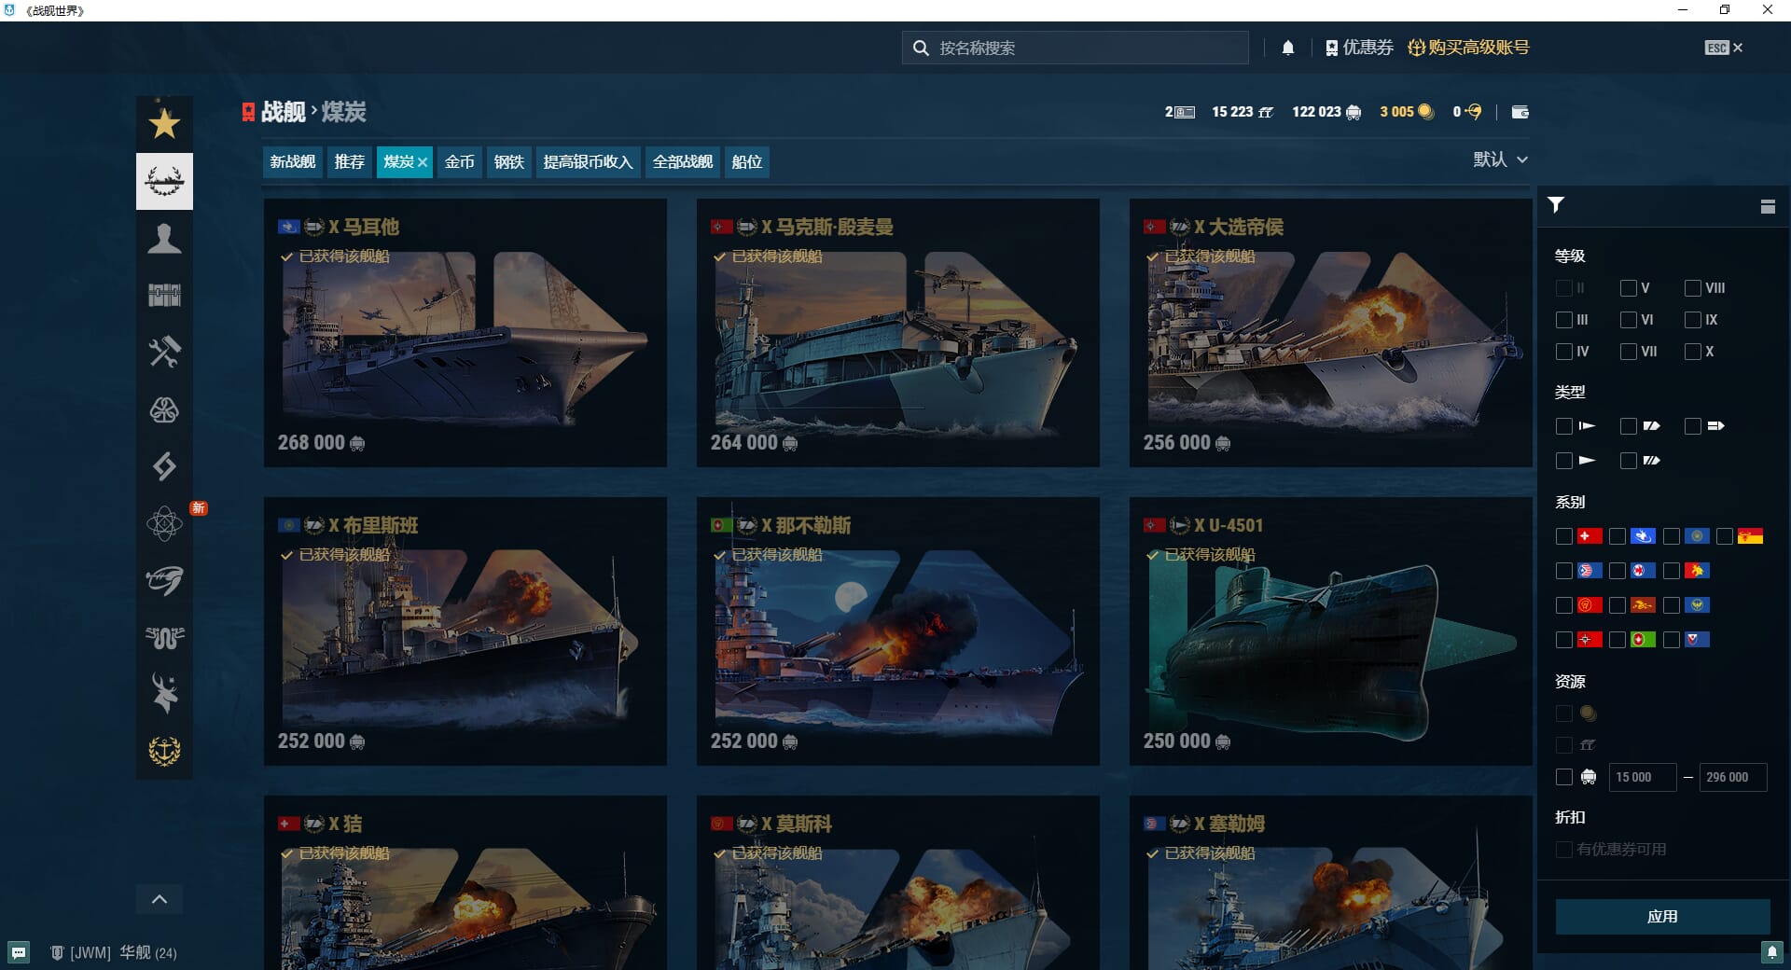Check the tier VIII level filter
Viewport: 1791px width, 970px height.
(1692, 288)
